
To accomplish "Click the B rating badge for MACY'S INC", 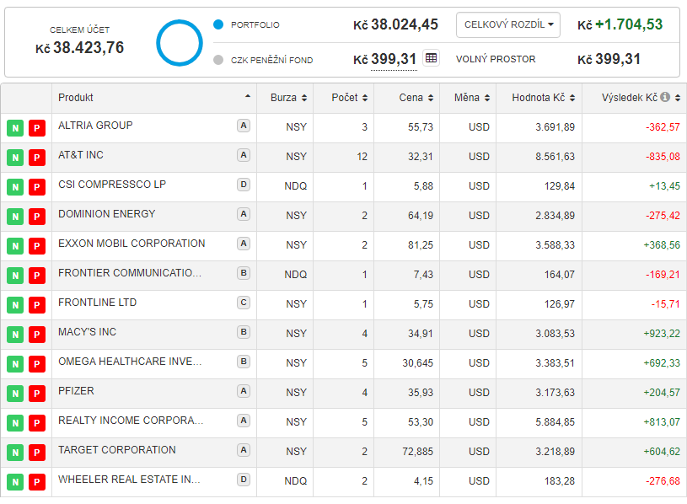I will coord(244,332).
